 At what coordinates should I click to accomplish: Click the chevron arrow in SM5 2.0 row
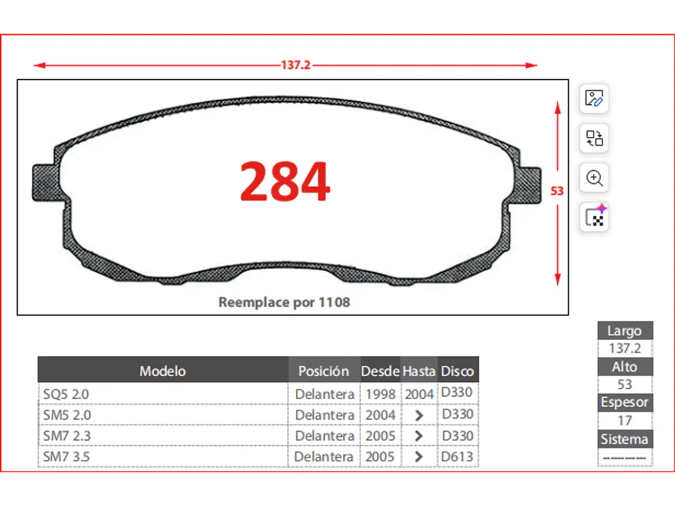419,415
